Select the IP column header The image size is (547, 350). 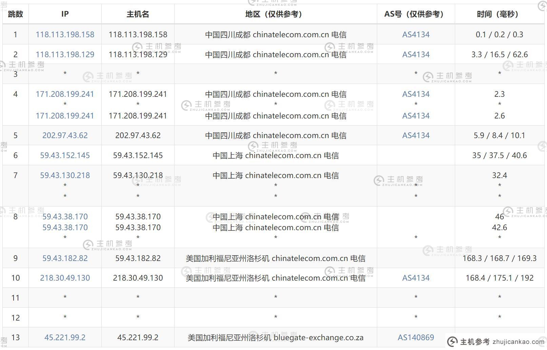pyautogui.click(x=65, y=14)
